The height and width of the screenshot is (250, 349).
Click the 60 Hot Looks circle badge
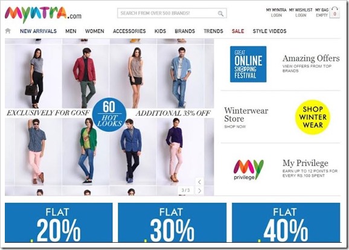[x=109, y=114]
